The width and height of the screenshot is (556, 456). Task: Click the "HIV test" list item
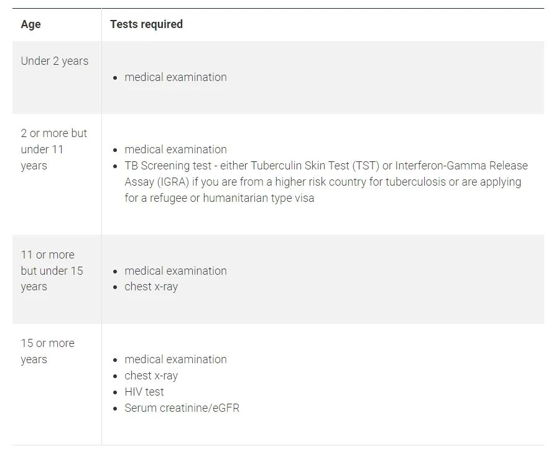coord(144,392)
